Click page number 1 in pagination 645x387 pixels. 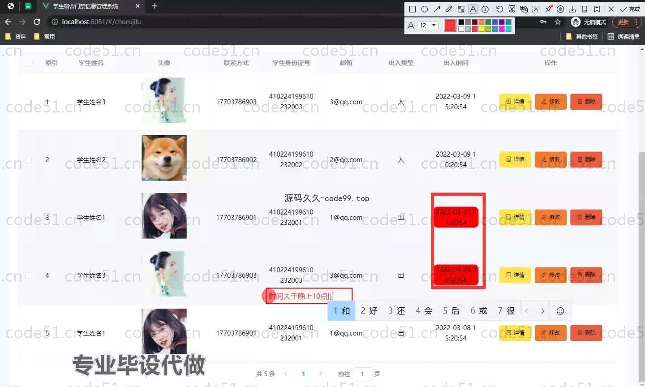pos(303,374)
